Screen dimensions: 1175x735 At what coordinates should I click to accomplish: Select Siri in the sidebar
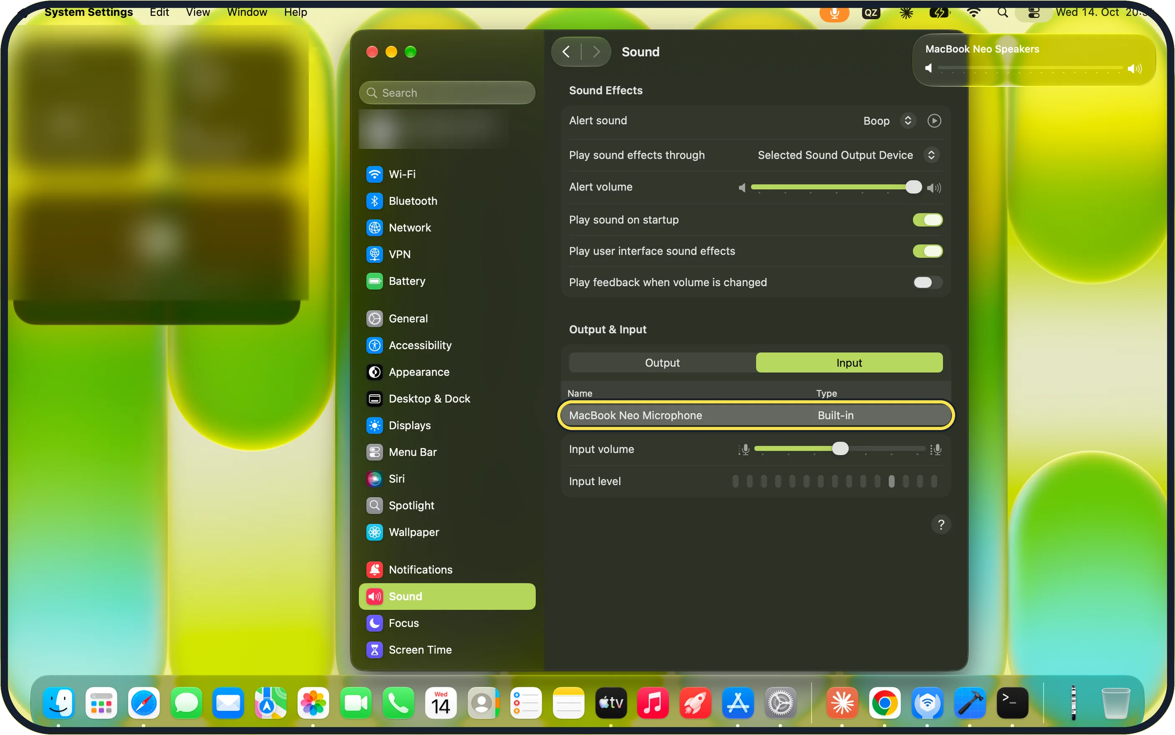coord(446,479)
